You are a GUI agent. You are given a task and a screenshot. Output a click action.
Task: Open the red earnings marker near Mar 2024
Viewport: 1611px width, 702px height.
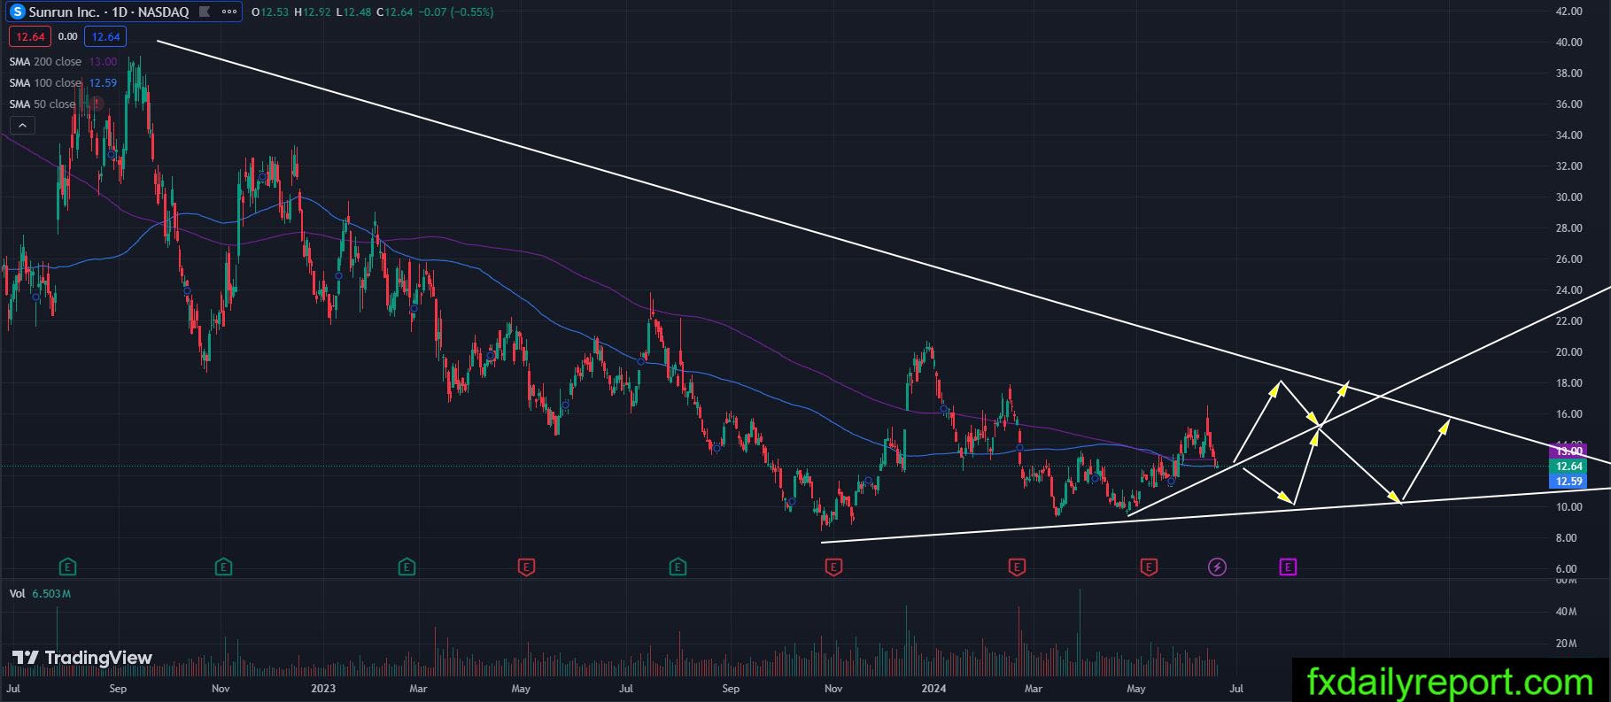pyautogui.click(x=1017, y=567)
